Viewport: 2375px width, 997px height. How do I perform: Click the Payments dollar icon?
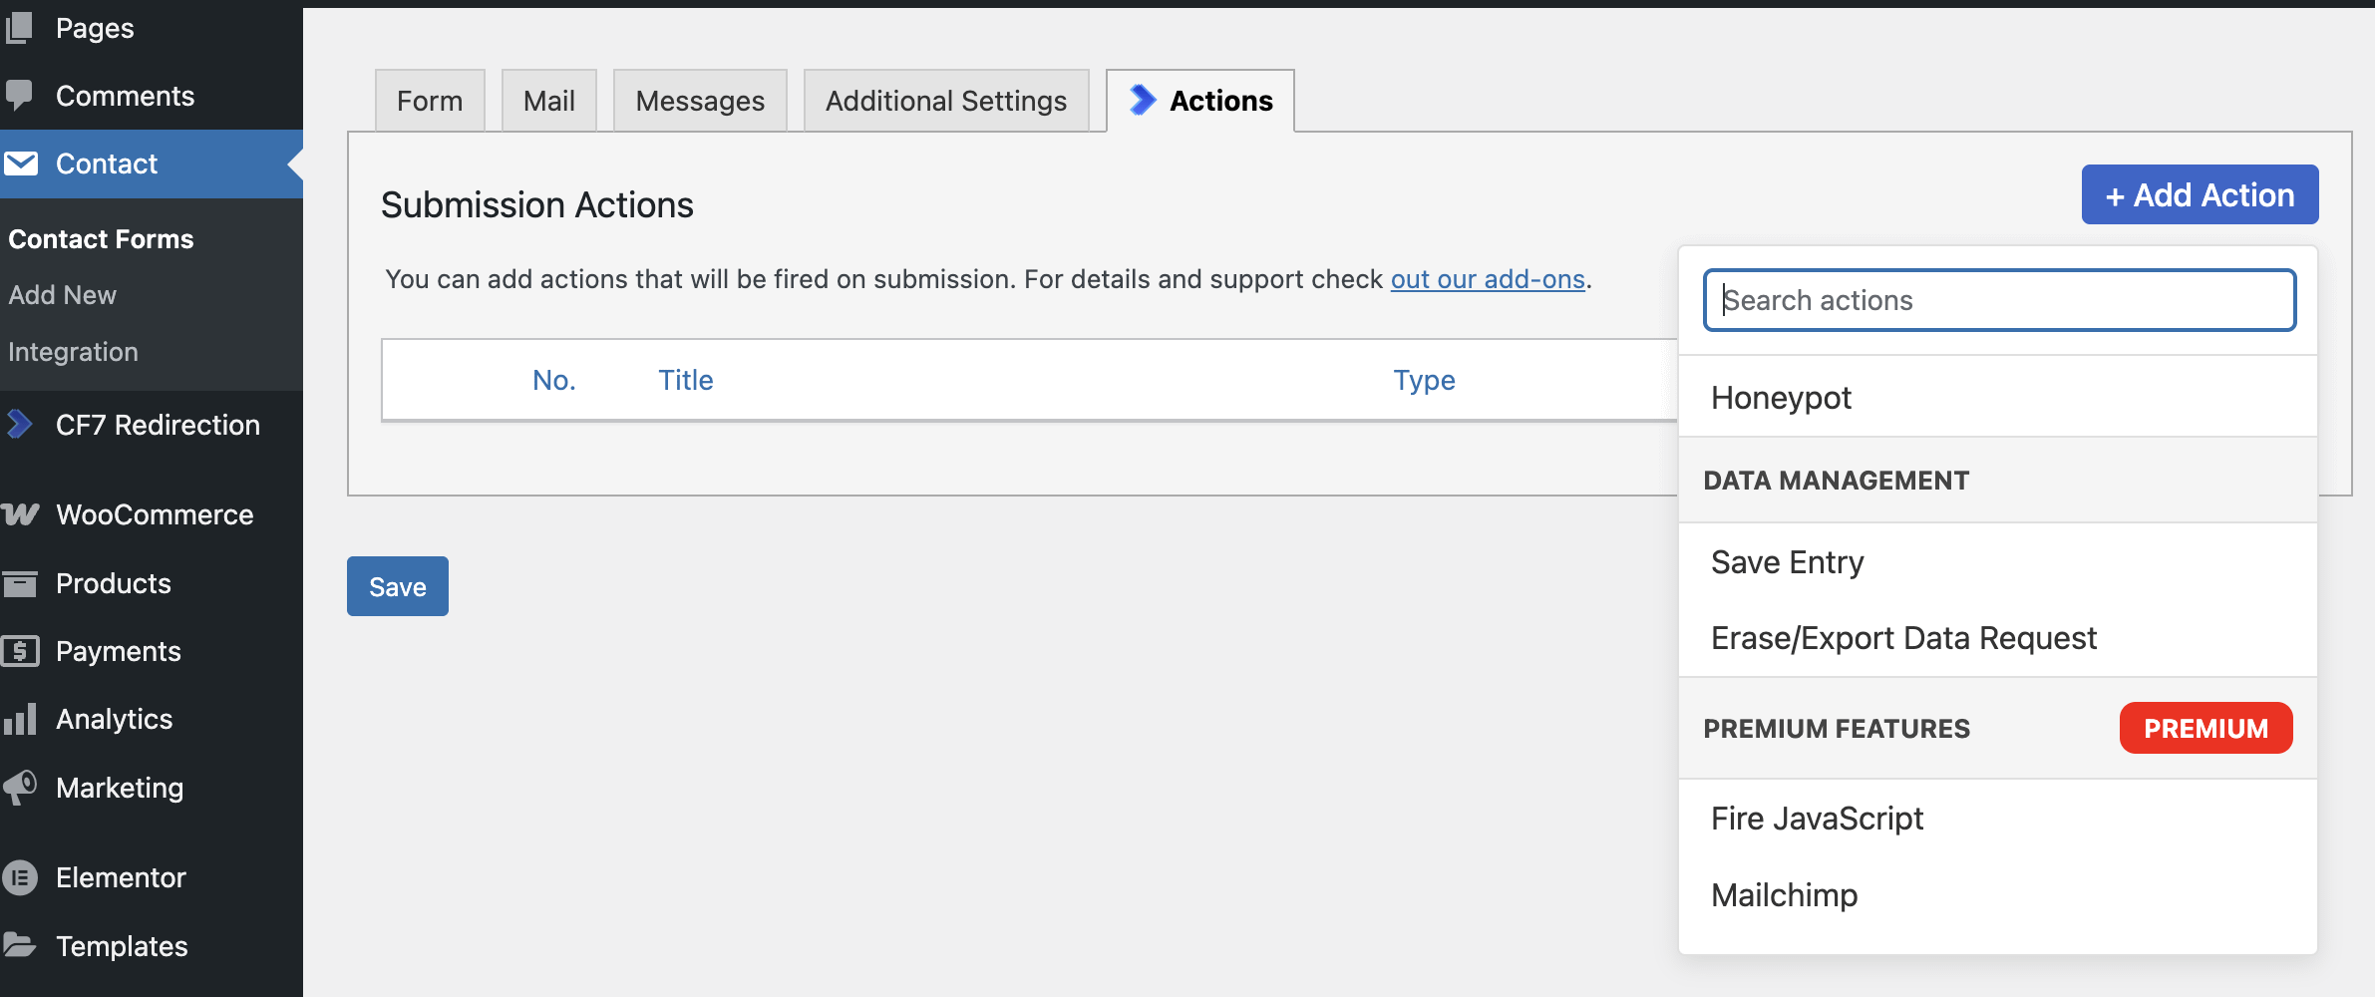[19, 651]
